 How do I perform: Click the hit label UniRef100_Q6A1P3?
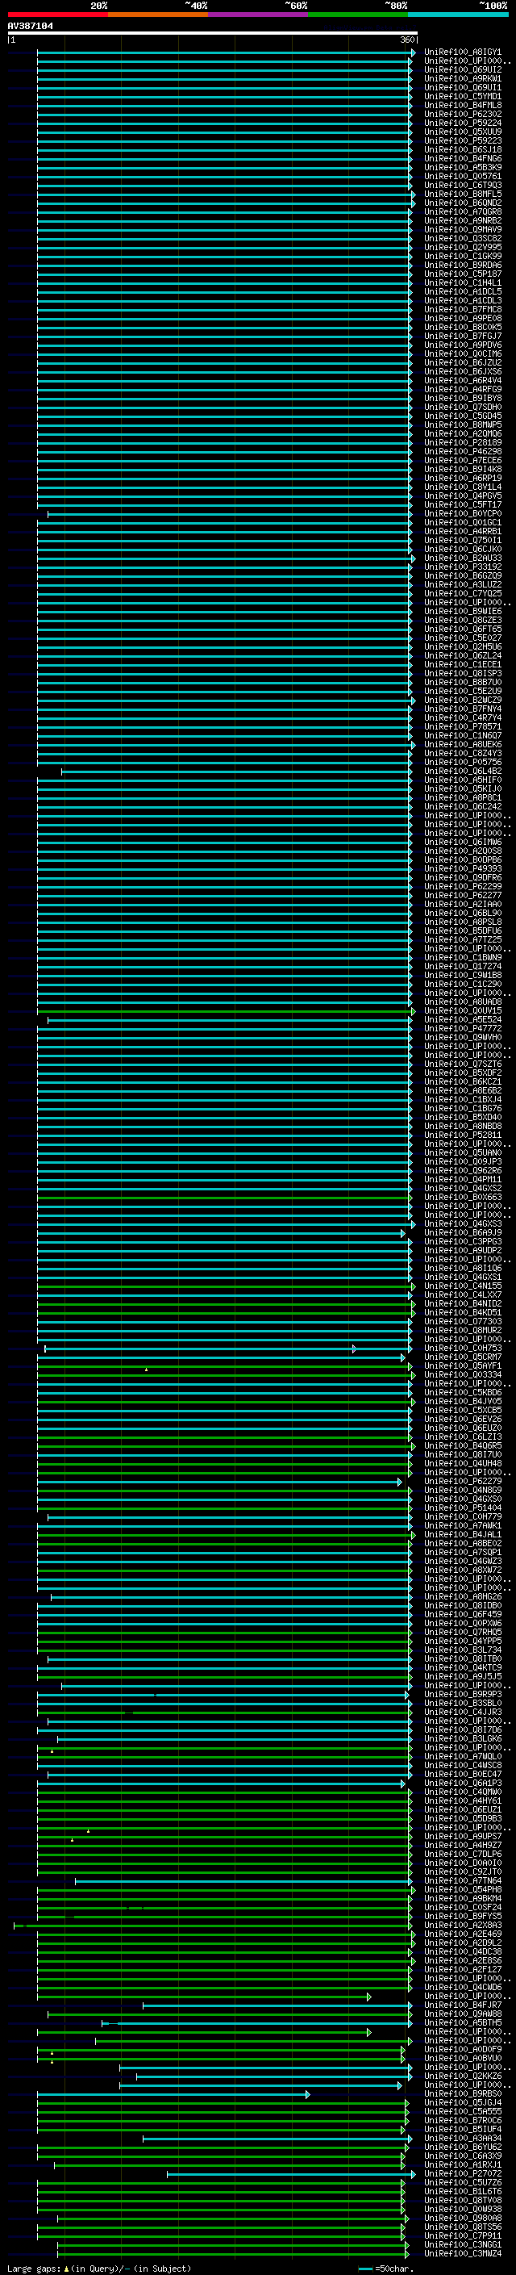point(463,1783)
